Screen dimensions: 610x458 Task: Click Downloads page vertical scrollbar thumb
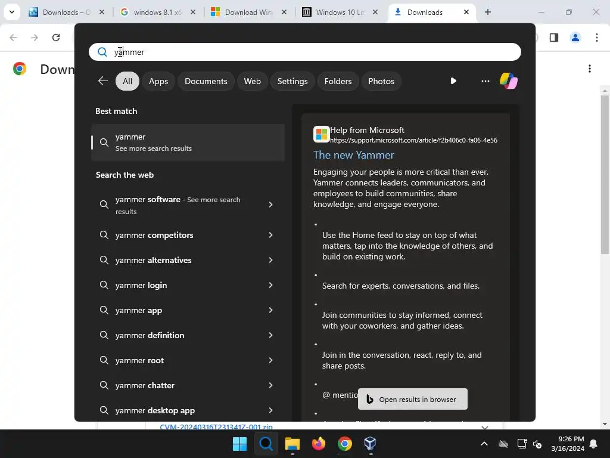click(605, 175)
